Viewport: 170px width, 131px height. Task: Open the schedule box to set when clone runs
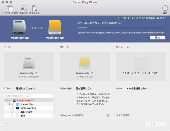tap(141, 66)
